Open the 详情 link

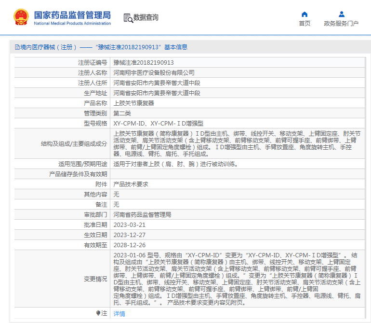tap(119, 314)
